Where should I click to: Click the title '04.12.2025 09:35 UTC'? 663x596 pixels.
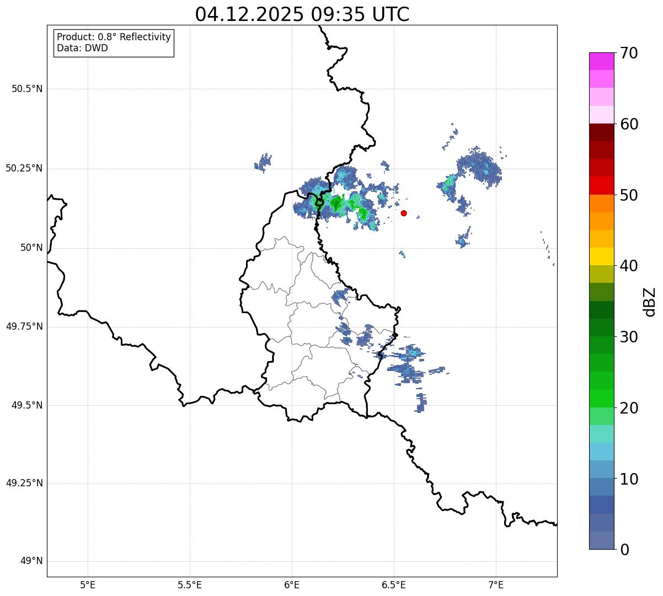(302, 14)
